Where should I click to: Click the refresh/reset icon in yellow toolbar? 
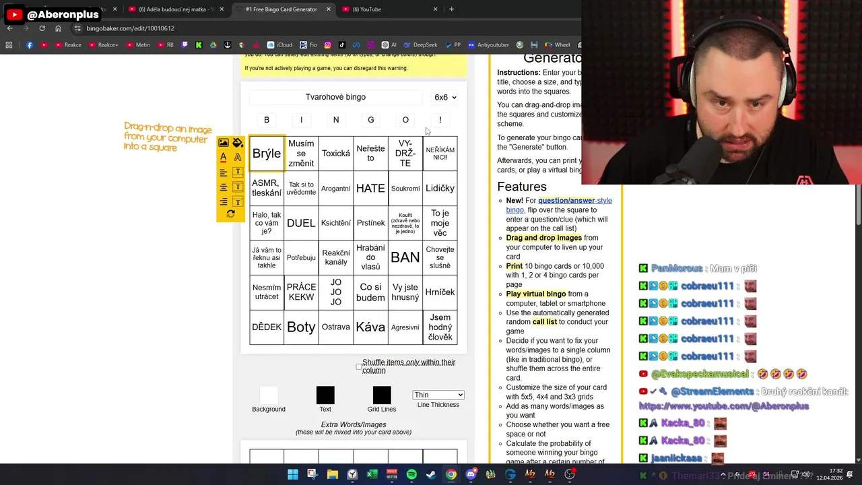(230, 214)
